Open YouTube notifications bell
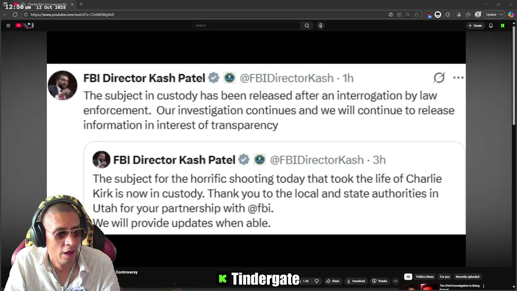This screenshot has width=517, height=291. pyautogui.click(x=491, y=25)
